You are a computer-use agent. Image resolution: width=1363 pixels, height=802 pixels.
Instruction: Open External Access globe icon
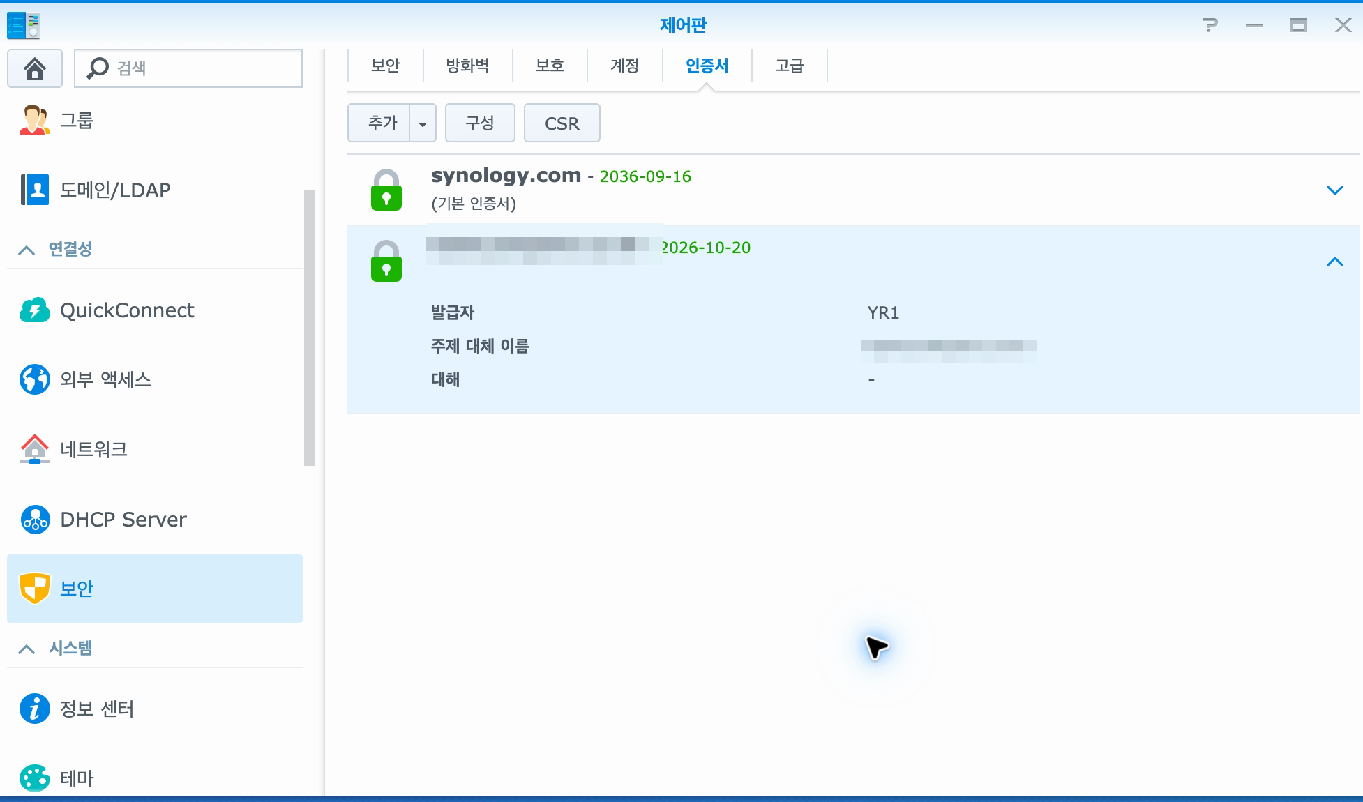(35, 379)
